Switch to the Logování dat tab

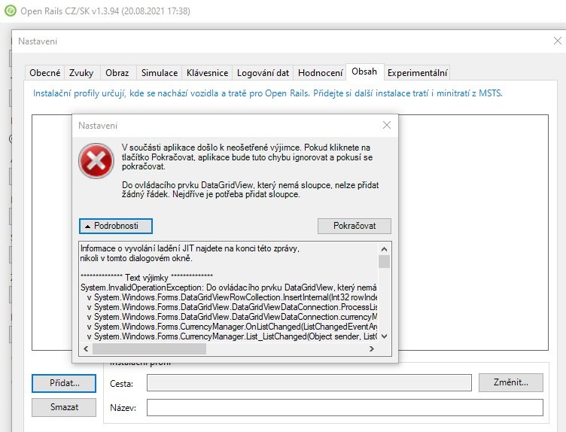pyautogui.click(x=263, y=73)
